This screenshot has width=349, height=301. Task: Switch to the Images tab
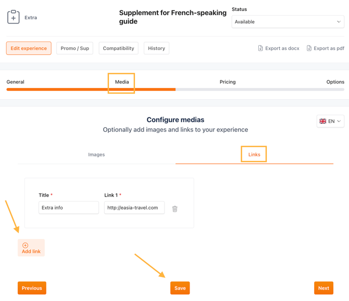click(x=96, y=154)
